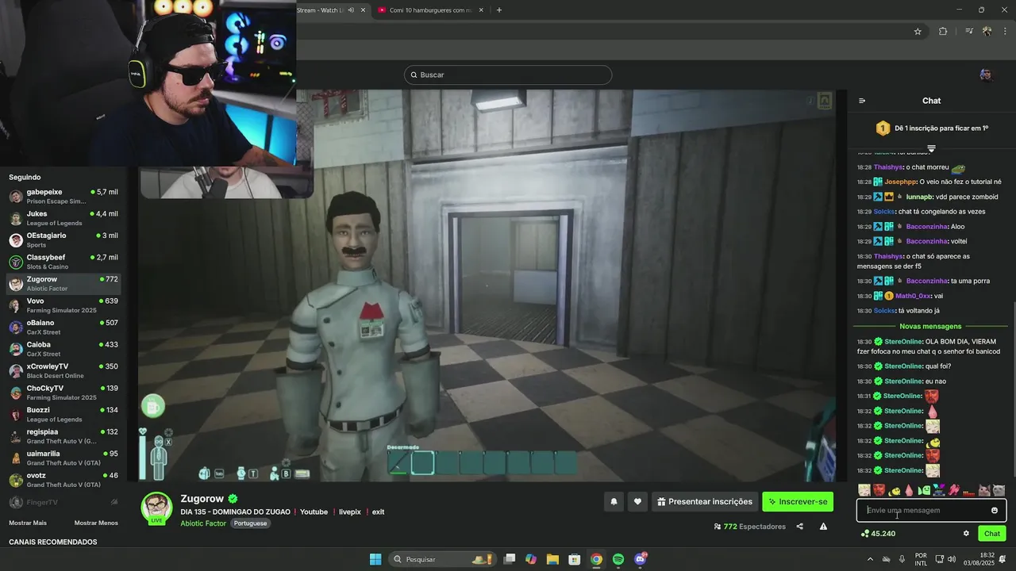Click Bacconzinha username saying Aloo

point(926,227)
